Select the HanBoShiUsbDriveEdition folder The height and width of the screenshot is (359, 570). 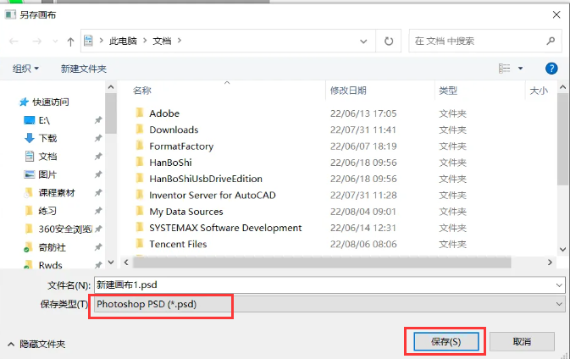[x=206, y=179]
